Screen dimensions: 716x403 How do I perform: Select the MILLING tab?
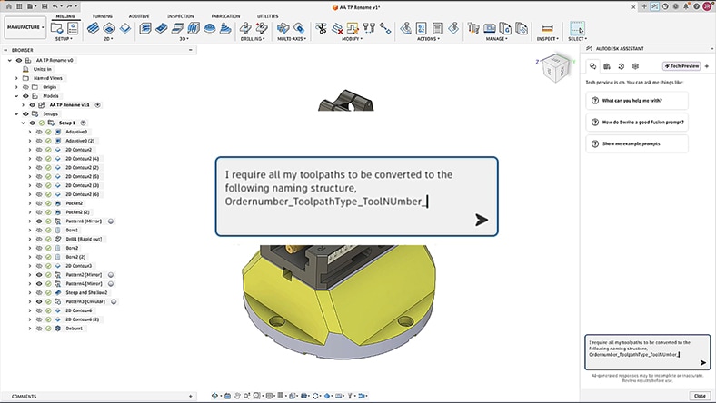point(65,16)
